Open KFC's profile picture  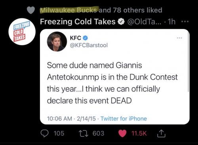pyautogui.click(x=57, y=41)
